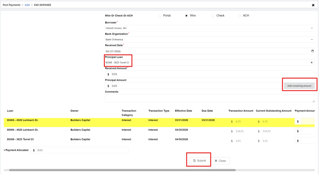Click Payment Amount field for 114.21 interest row
The width and height of the screenshot is (319, 174).
(308, 131)
